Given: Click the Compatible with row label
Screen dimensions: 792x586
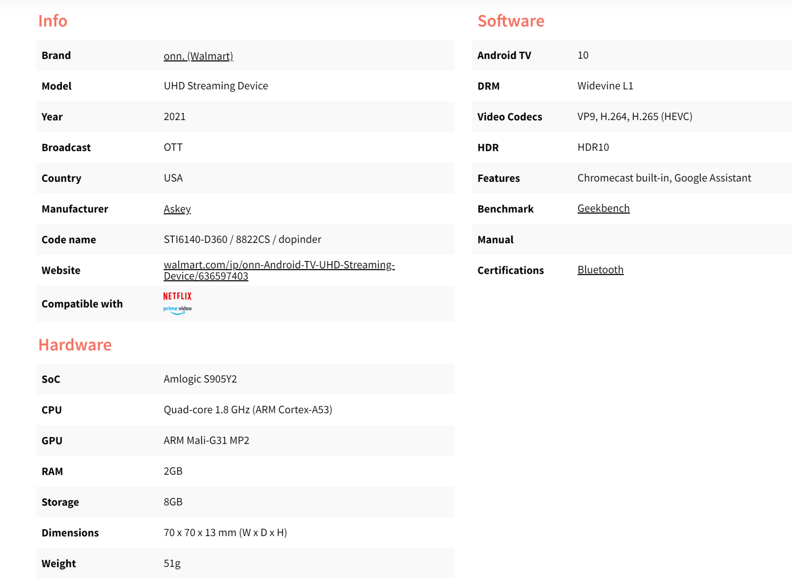Looking at the screenshot, I should tap(82, 304).
